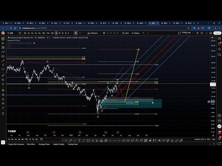Viewport: 222px width, 166px height.
Task: Toggle magnet mode in left toolbar
Action: pos(3,90)
